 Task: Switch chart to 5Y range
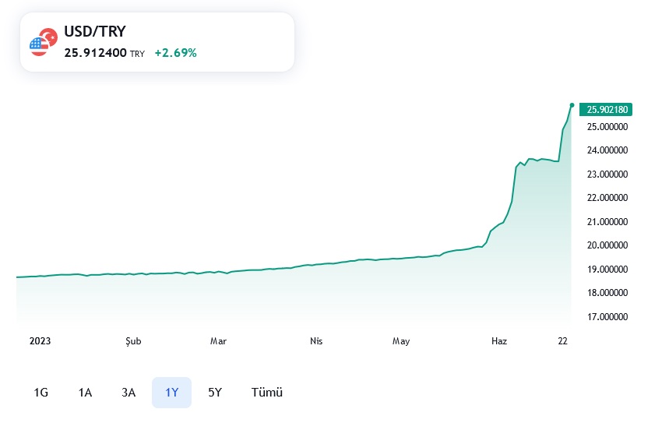click(x=215, y=393)
